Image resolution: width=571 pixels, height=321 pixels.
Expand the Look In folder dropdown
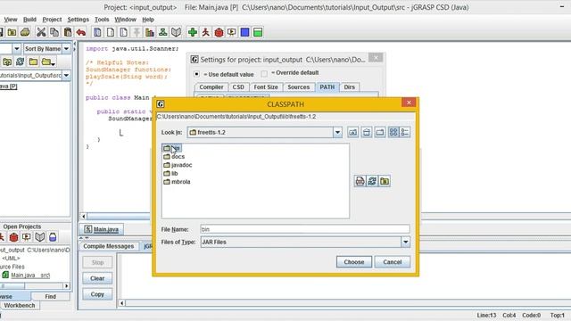point(337,132)
